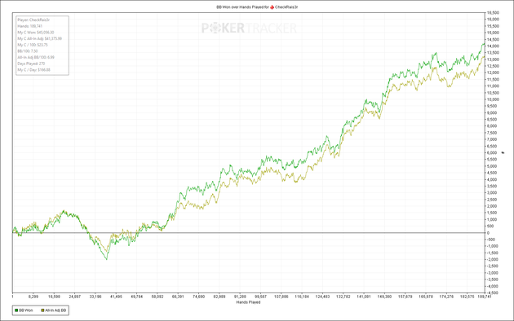
Task: Click the x-axis tick label '82,989'
Action: [219, 297]
